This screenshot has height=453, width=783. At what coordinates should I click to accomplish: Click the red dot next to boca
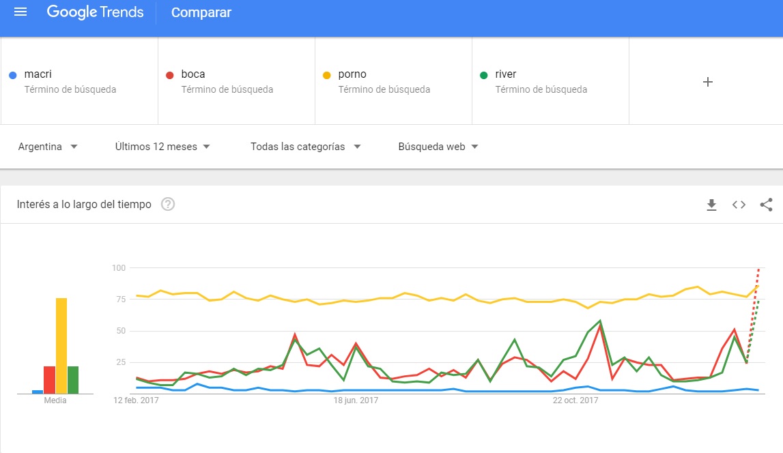tap(170, 75)
